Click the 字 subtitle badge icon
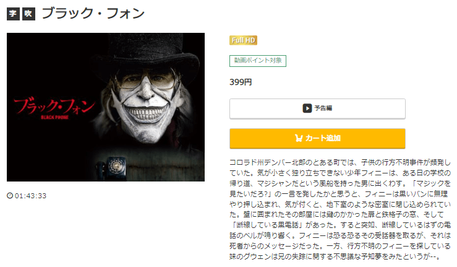Screen dimensions: 457x267 pyautogui.click(x=13, y=14)
